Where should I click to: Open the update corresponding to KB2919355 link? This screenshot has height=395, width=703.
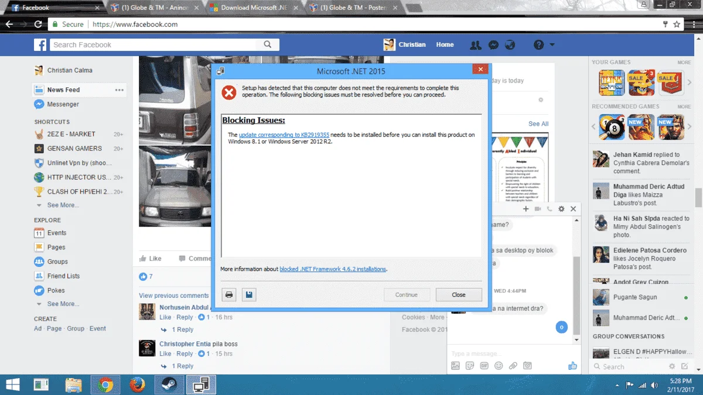tap(284, 135)
